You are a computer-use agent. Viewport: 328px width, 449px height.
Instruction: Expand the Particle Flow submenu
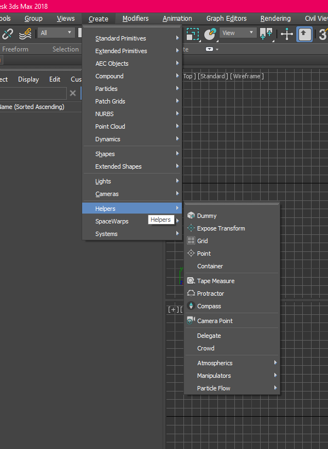(232, 388)
